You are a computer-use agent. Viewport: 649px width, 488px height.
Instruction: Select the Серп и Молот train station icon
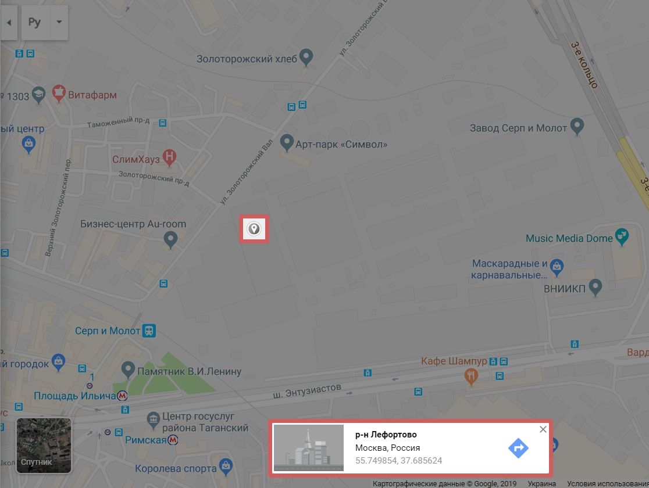coord(149,331)
